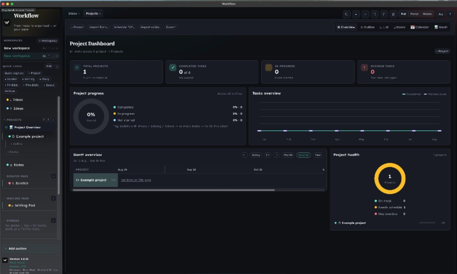
Task: Close the Inbox tab
Action: (79, 14)
